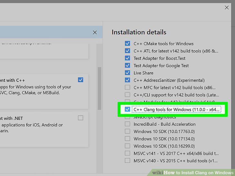This screenshot has height=176, width=235.
Task: Click the C++ Clang tools for Windows label
Action: (x=176, y=110)
